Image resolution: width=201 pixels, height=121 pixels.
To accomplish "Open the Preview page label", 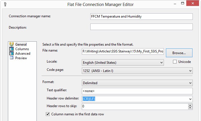I will coord(21,58).
